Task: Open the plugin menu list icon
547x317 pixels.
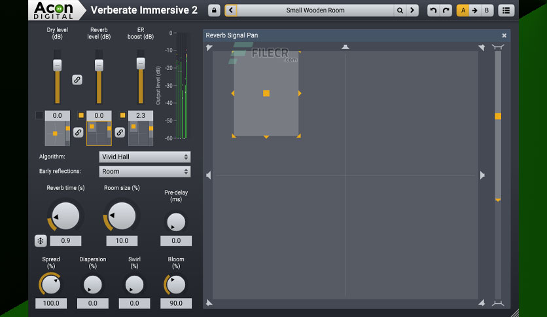Action: (506, 10)
